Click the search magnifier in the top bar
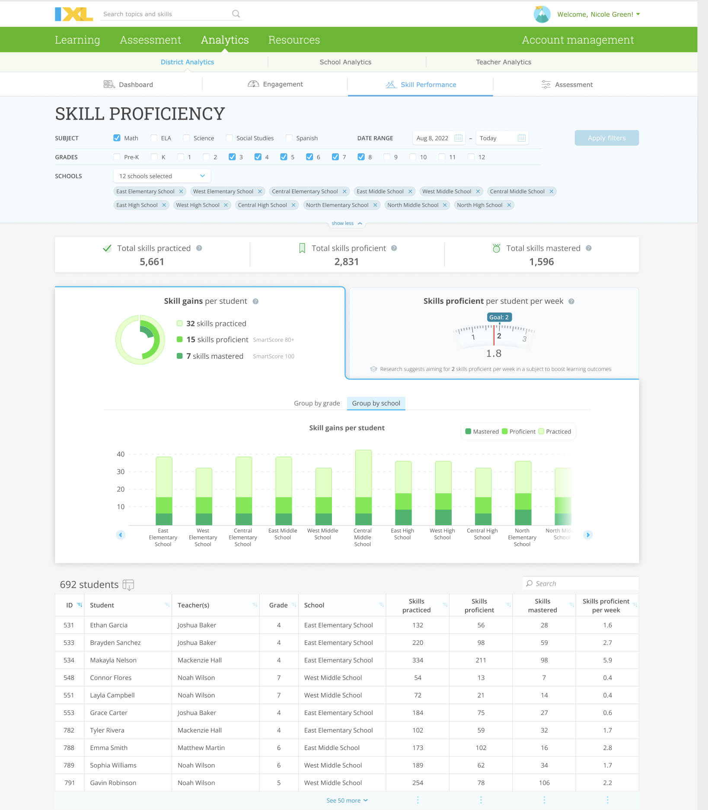Image resolution: width=708 pixels, height=810 pixels. click(x=236, y=13)
